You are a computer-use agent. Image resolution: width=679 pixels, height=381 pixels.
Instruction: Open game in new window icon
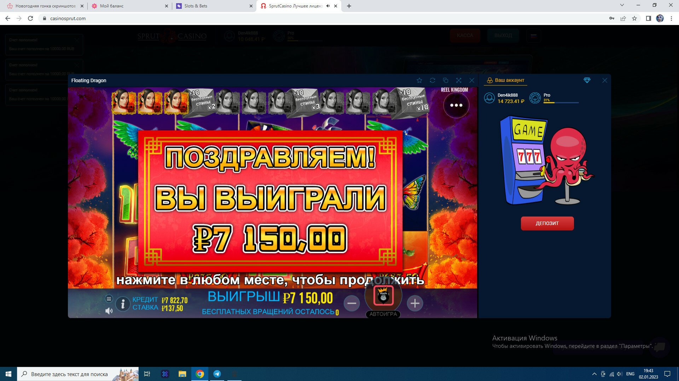(x=446, y=80)
